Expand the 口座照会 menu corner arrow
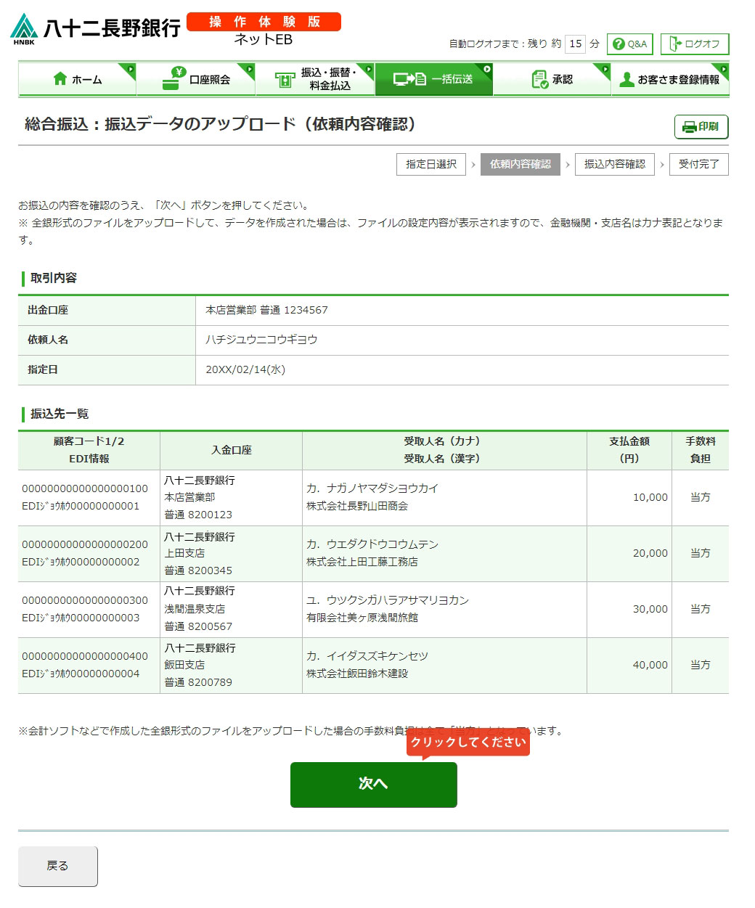755x908 pixels. (x=250, y=69)
